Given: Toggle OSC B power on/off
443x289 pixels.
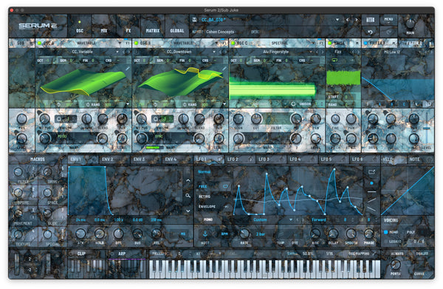Looking at the screenshot, I should coord(136,43).
